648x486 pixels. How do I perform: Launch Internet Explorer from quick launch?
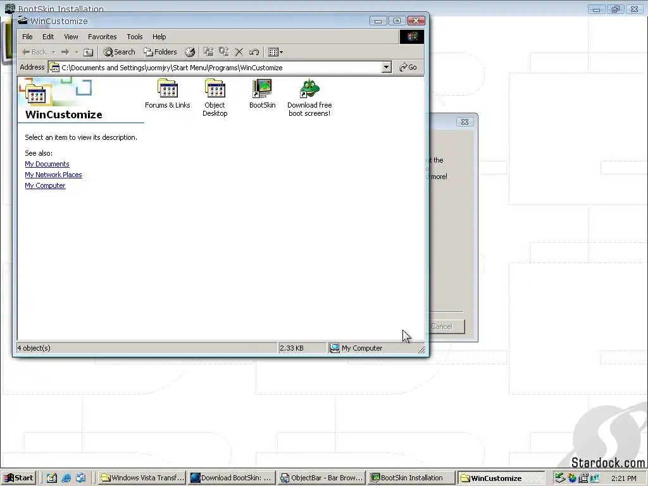tap(66, 478)
